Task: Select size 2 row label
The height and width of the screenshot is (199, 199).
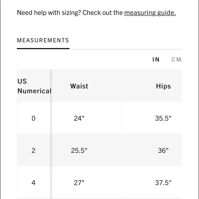Action: point(34,151)
